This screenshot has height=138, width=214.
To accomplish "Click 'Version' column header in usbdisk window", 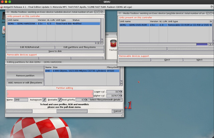I will coord(42,20).
